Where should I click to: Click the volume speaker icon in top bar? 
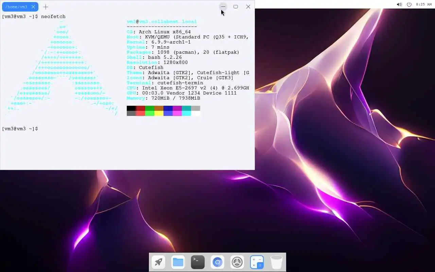[399, 4]
